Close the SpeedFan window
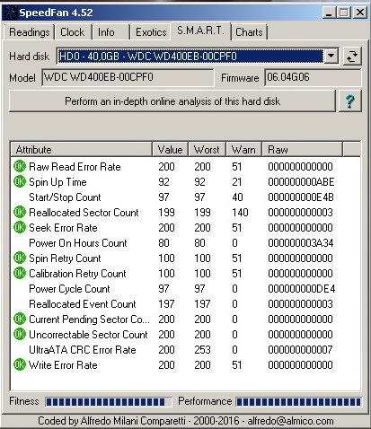The height and width of the screenshot is (429, 371). tap(359, 13)
